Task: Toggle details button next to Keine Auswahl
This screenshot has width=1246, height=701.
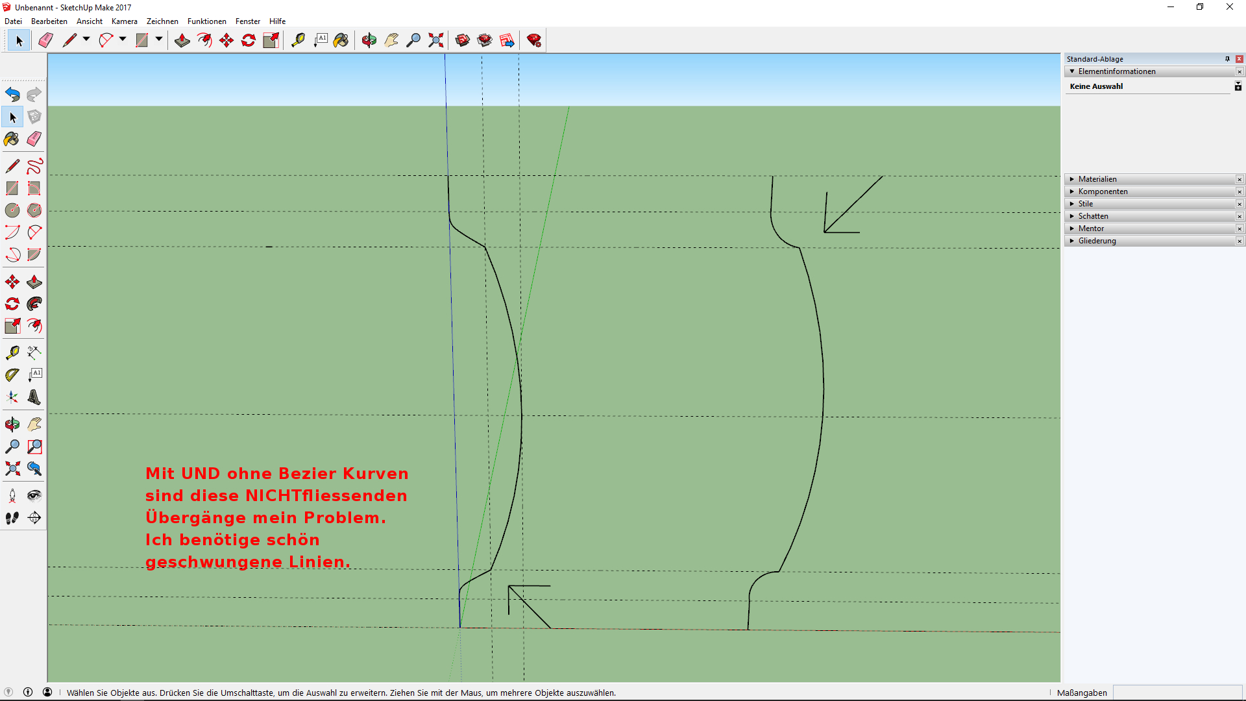Action: pos(1238,86)
